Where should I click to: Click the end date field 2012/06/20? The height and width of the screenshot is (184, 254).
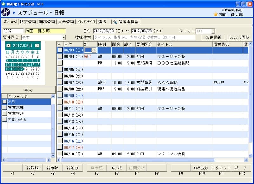click(142, 31)
